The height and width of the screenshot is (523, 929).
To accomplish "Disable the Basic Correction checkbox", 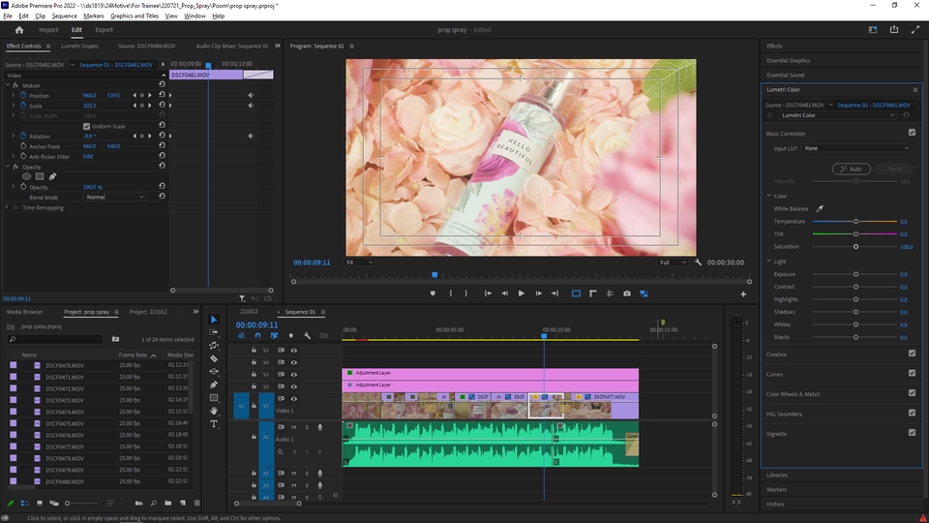I will pyautogui.click(x=912, y=133).
